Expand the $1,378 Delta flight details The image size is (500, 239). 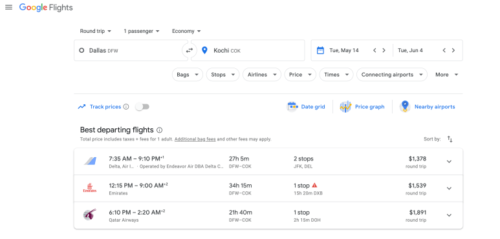tap(449, 162)
